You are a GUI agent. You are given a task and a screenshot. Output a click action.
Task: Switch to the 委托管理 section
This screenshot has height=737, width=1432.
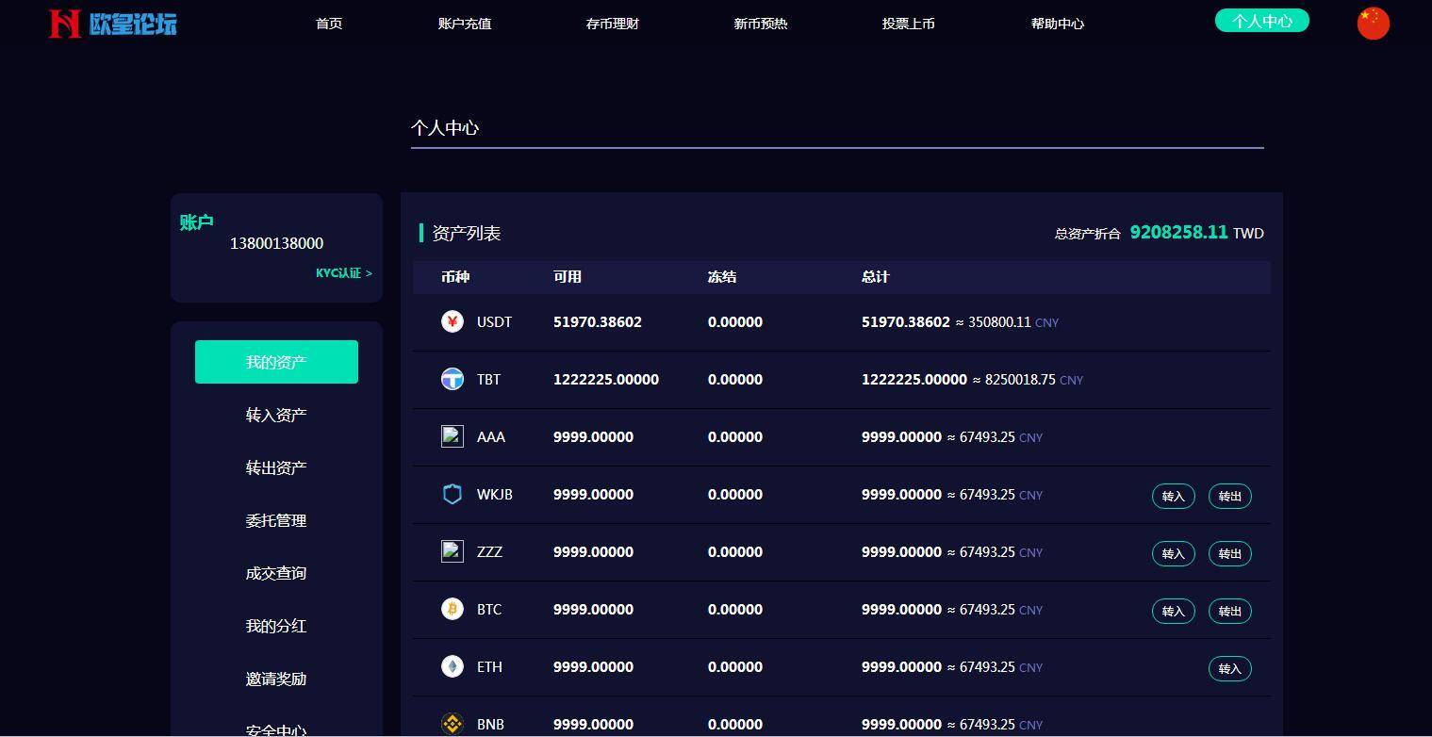(x=276, y=520)
